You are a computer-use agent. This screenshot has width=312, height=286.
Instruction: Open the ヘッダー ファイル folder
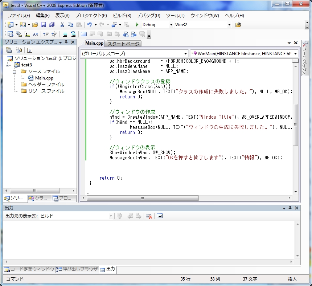click(46, 85)
